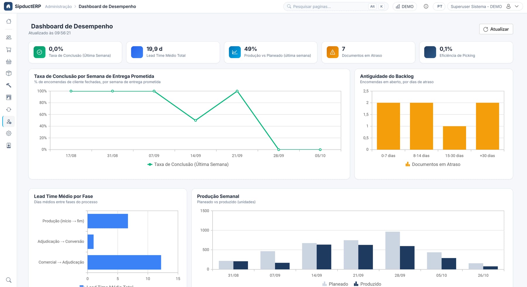527x287 pixels.
Task: Click the +30 dias backlog bar
Action: click(487, 126)
